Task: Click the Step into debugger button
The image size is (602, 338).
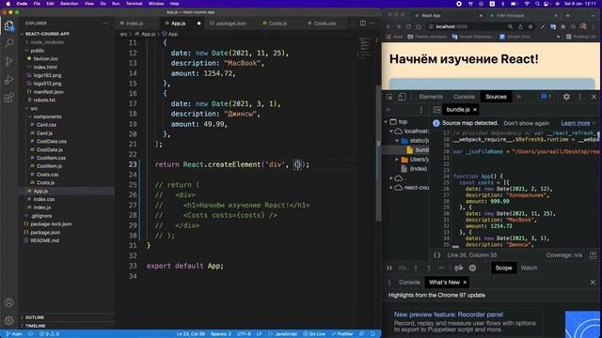Action: 416,268
